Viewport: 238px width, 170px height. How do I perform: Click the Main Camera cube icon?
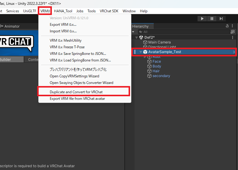pos(145,42)
